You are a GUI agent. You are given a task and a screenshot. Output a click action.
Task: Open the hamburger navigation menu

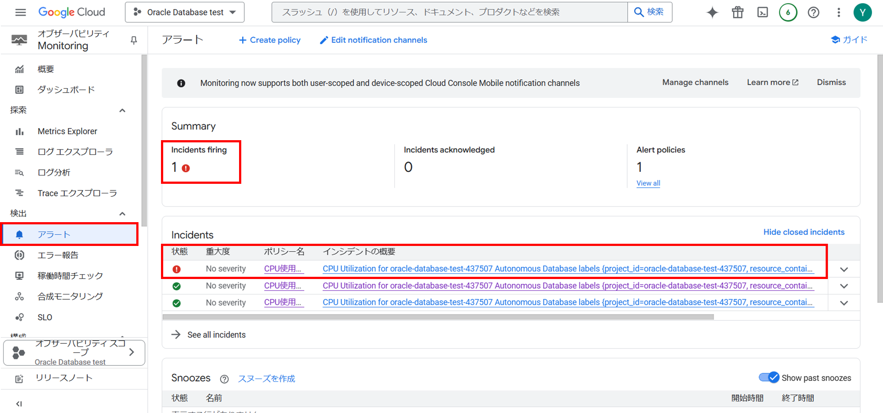click(20, 12)
